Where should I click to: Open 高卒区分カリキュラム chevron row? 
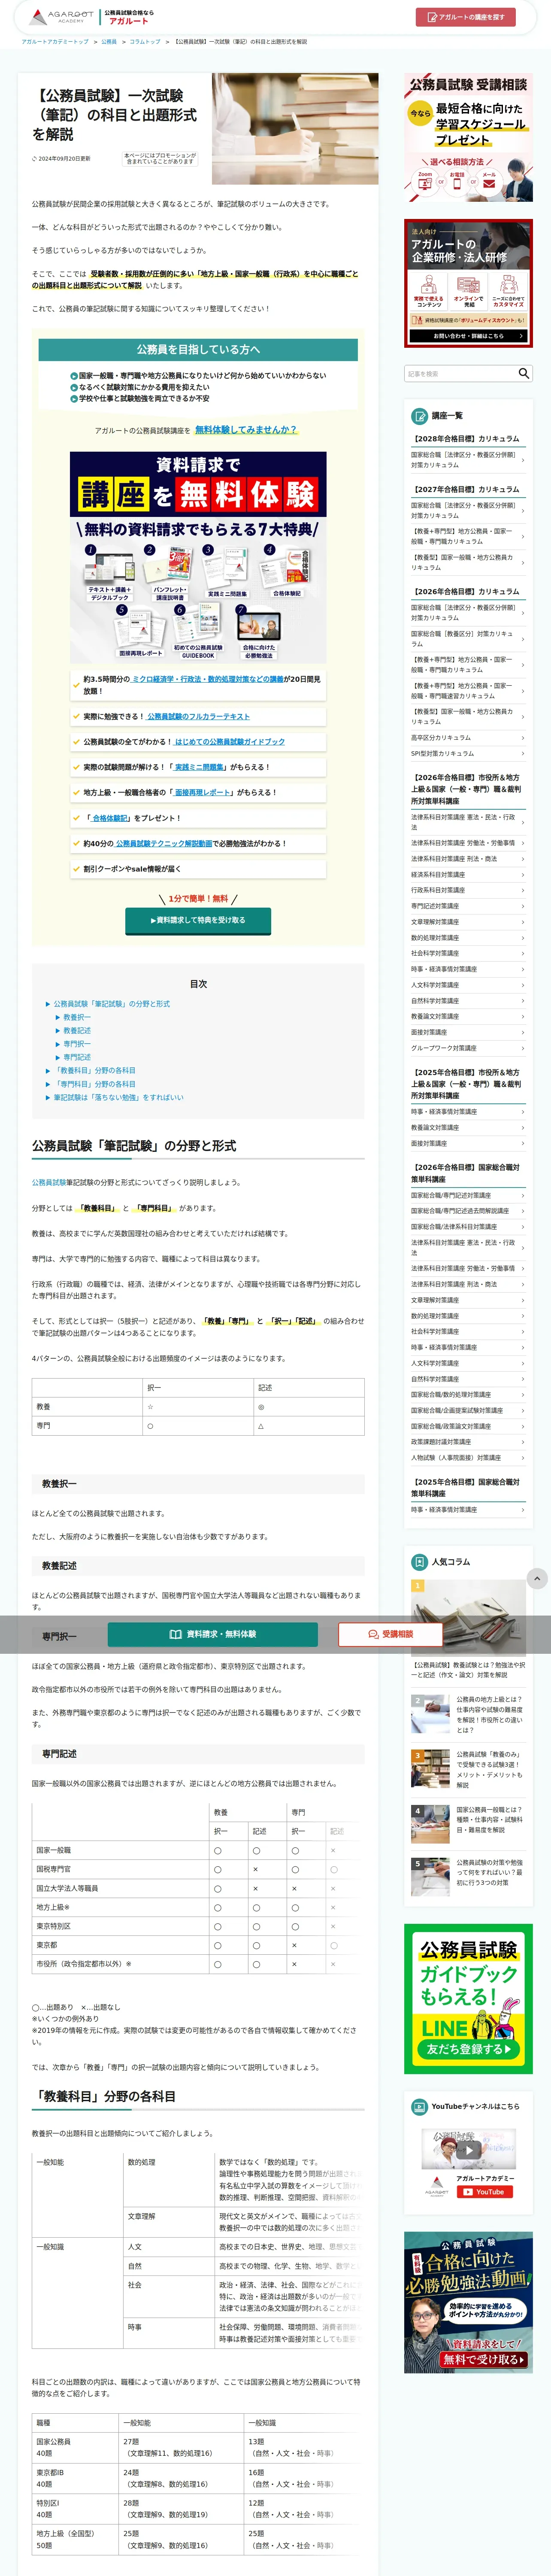coord(468,737)
